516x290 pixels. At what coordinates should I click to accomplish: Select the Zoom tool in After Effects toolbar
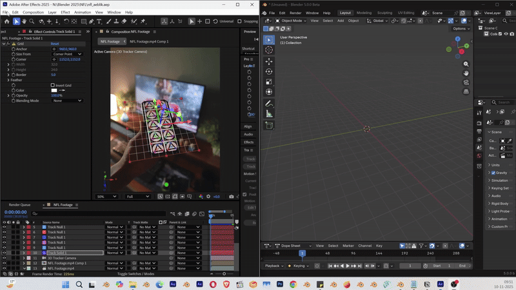coord(32,21)
